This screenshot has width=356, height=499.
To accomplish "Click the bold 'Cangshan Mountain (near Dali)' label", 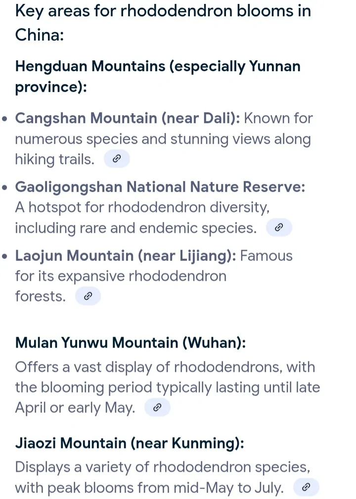I will [x=127, y=118].
